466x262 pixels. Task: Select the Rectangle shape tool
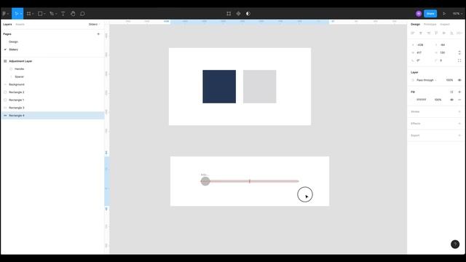pos(40,14)
